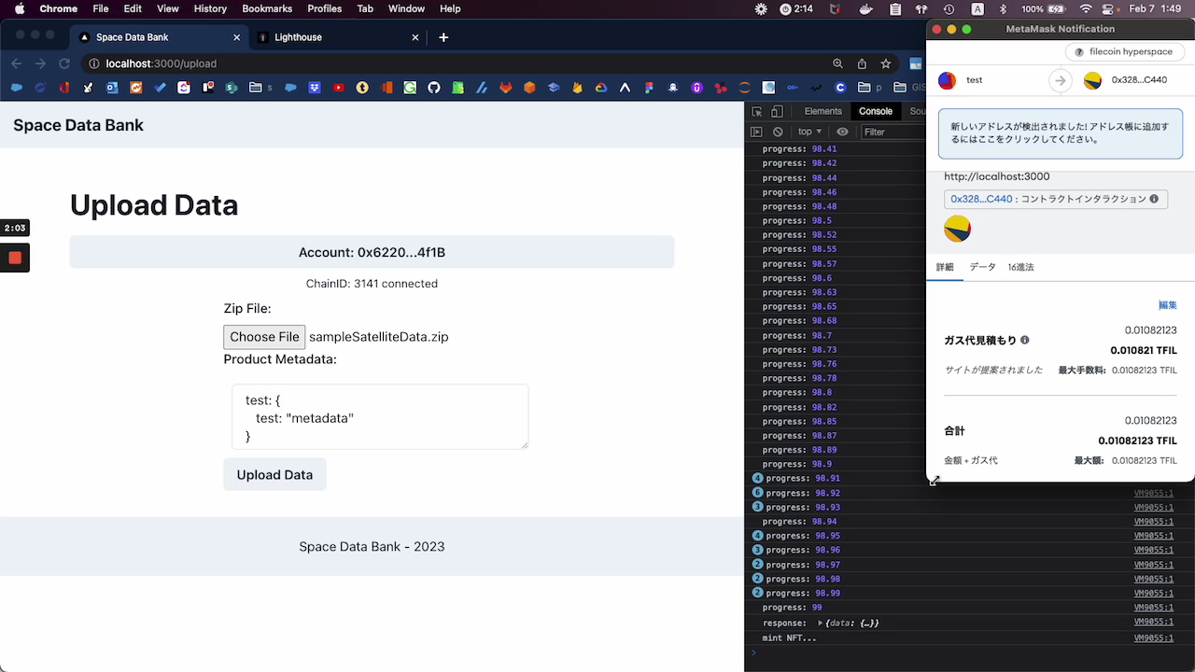This screenshot has width=1195, height=672.
Task: Click message count badge on progress 98.91
Action: pos(757,478)
